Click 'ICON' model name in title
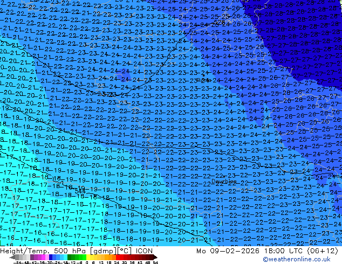 (x=144, y=251)
